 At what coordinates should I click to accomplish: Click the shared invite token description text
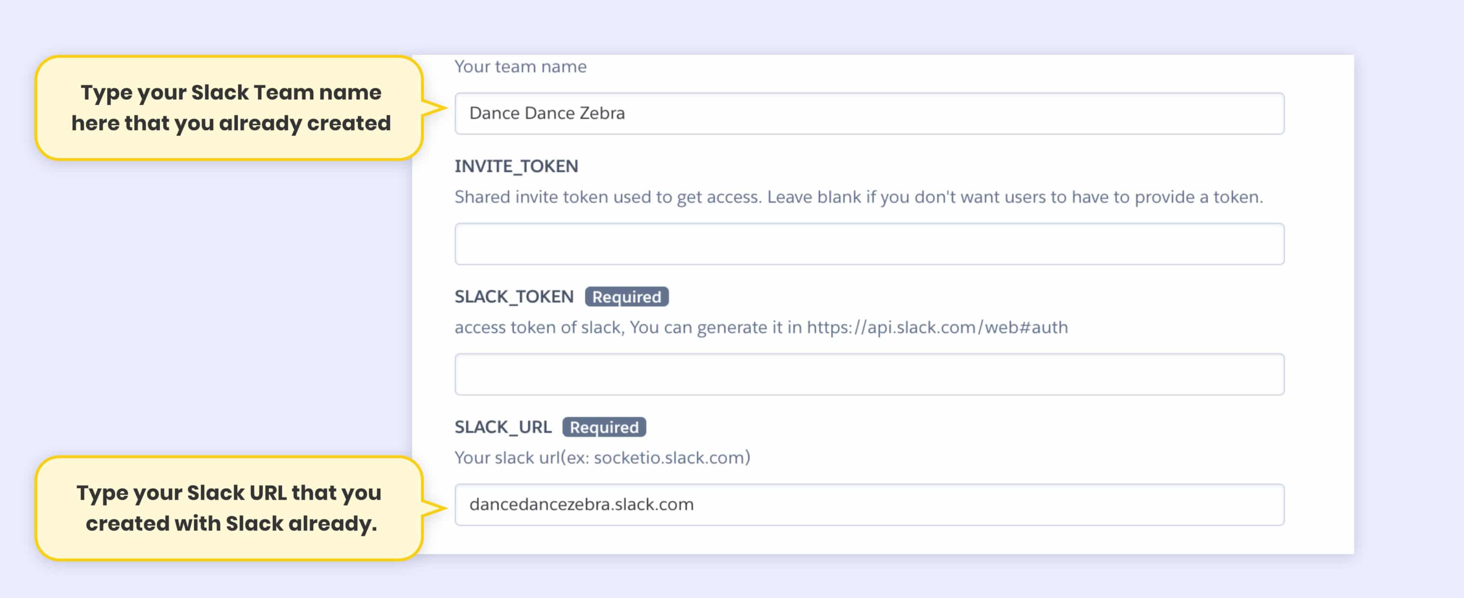point(608,197)
